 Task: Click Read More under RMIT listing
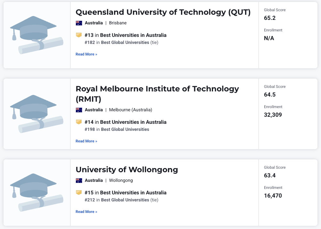point(86,141)
